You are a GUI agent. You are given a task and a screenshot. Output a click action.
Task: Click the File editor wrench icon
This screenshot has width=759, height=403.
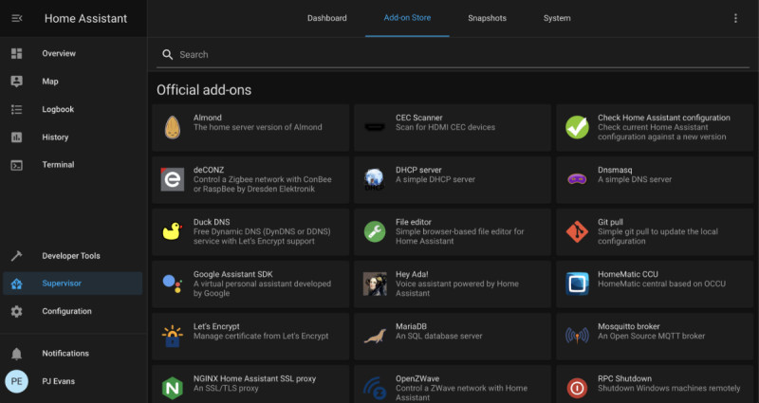[x=375, y=231]
